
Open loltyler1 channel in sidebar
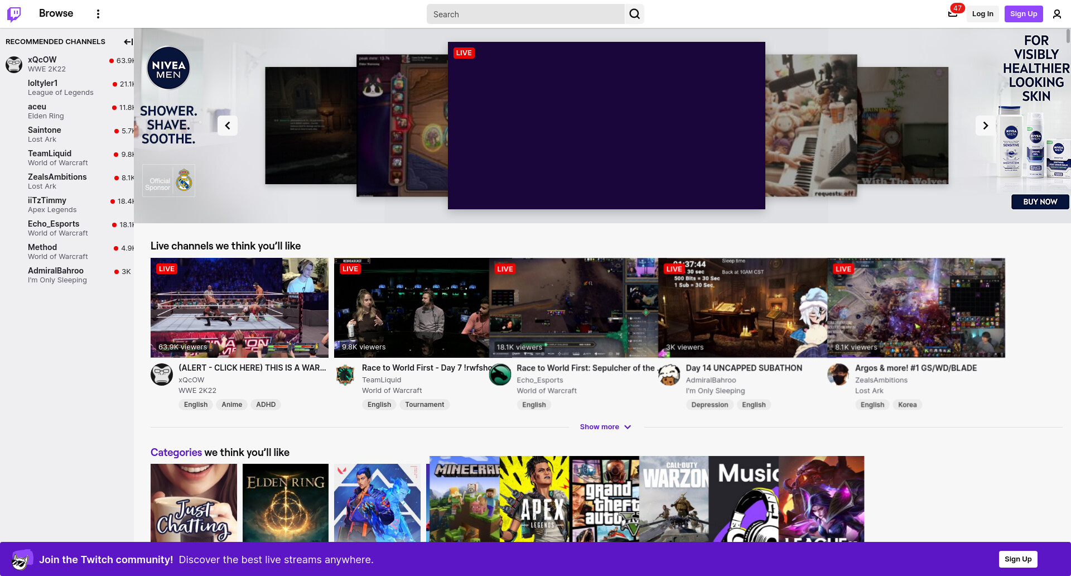point(67,88)
